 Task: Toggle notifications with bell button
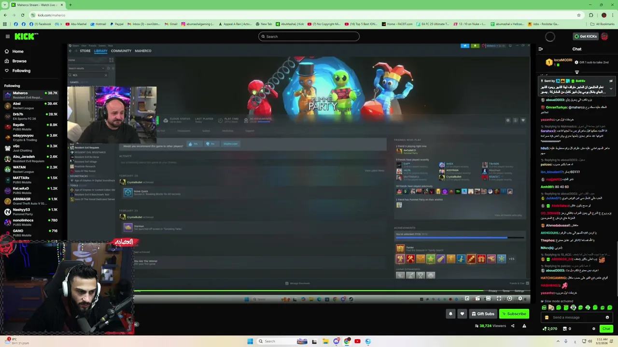tap(450, 314)
